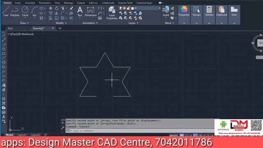The height and width of the screenshot is (148, 263).
Task: Switch to the Parametric ribbon tab
Action: (x=45, y=3)
